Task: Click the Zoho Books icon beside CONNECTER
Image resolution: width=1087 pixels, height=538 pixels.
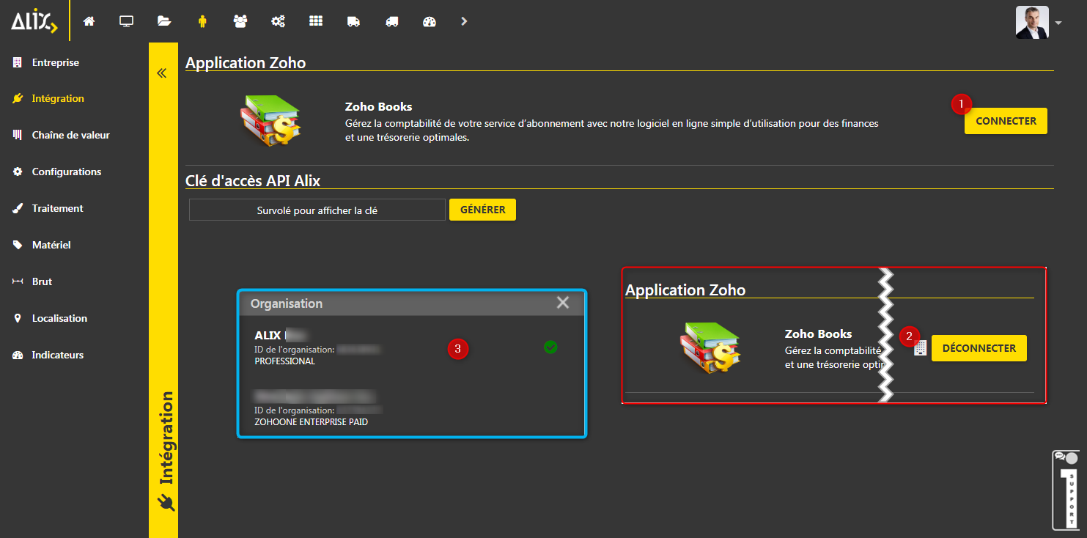Action: pyautogui.click(x=270, y=122)
